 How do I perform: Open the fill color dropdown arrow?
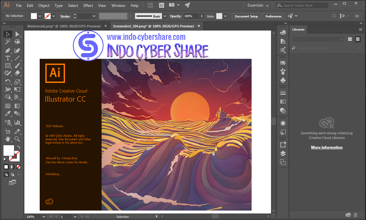tap(40, 16)
